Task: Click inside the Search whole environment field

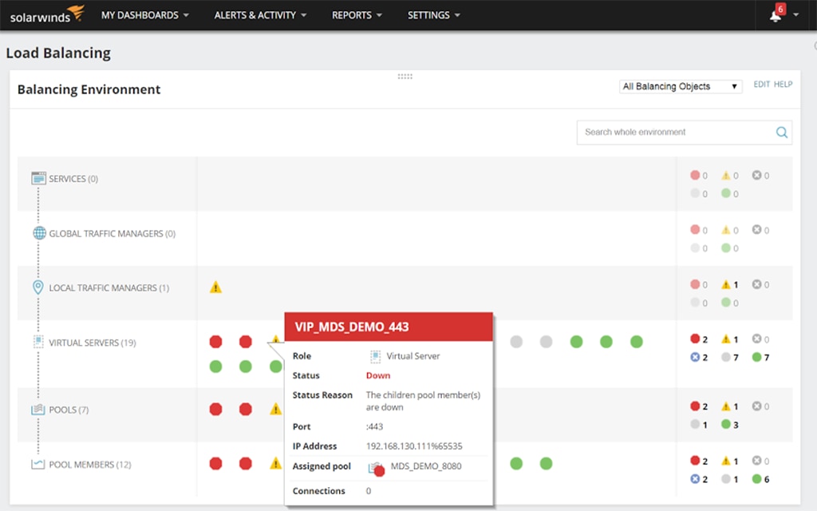Action: (678, 133)
